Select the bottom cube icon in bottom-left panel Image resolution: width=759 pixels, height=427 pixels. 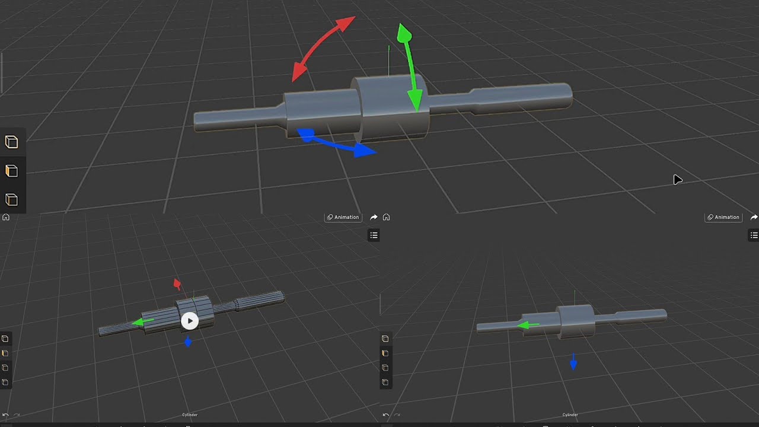[x=5, y=382]
